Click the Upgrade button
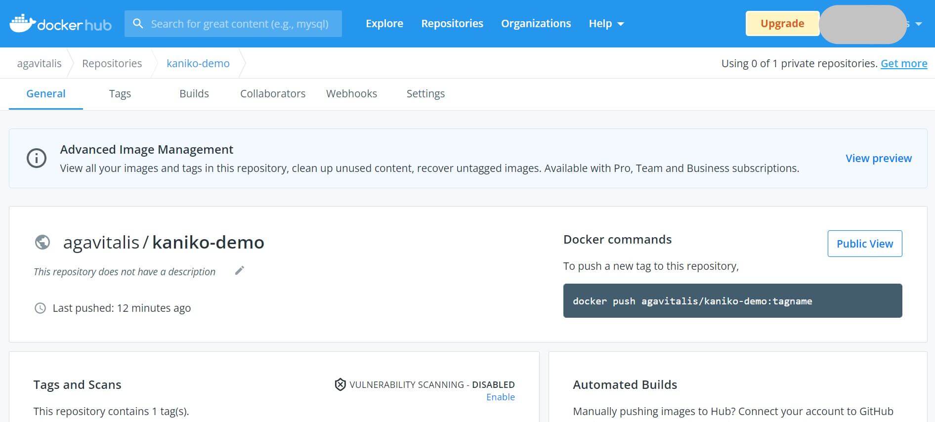The width and height of the screenshot is (935, 422). click(x=782, y=24)
